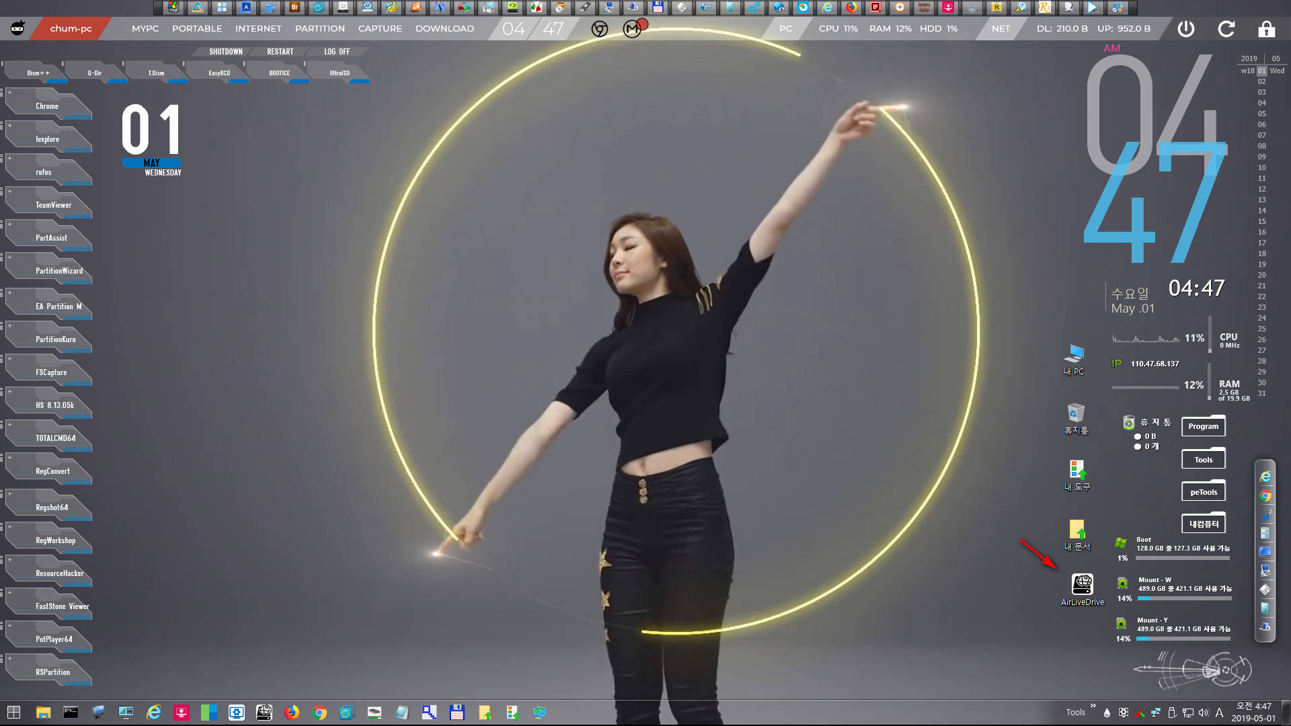Click the volume speaker tray icon
This screenshot has height=726, width=1291.
point(1204,713)
